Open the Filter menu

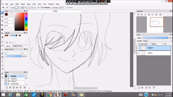(x=17, y=4)
